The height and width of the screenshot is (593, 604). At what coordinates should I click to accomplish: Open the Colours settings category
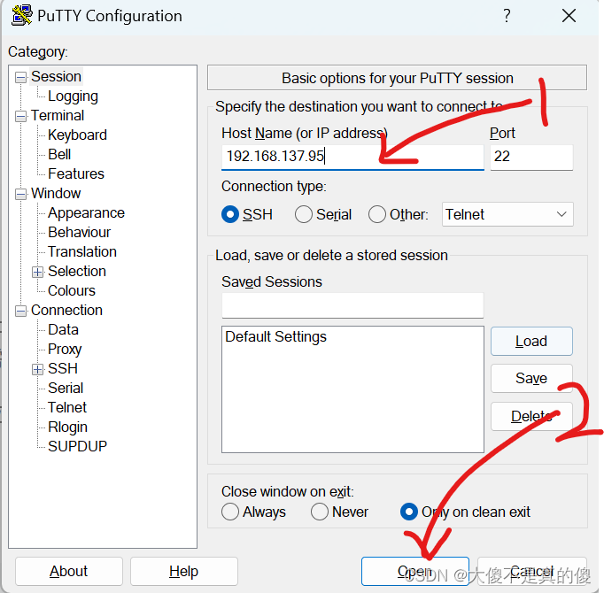click(x=72, y=290)
